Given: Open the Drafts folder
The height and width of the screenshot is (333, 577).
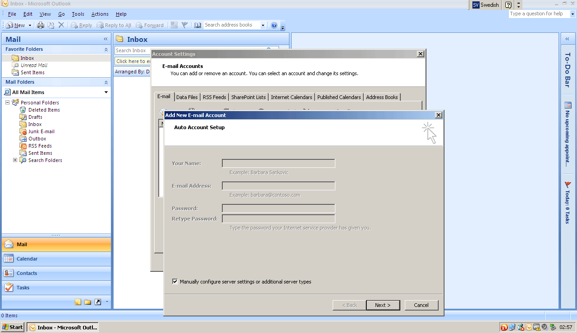Looking at the screenshot, I should pos(35,117).
